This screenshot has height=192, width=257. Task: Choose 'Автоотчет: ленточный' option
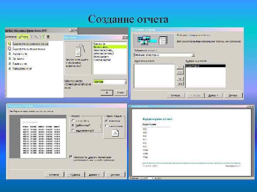coord(110,54)
